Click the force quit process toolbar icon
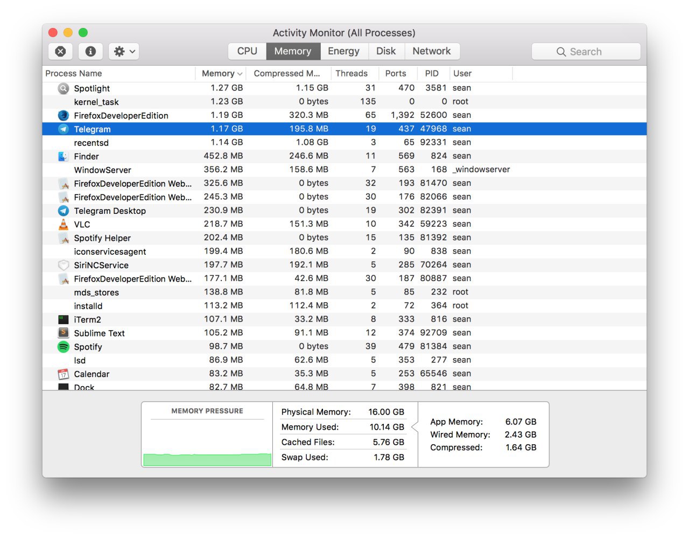The height and width of the screenshot is (538, 689). tap(60, 51)
